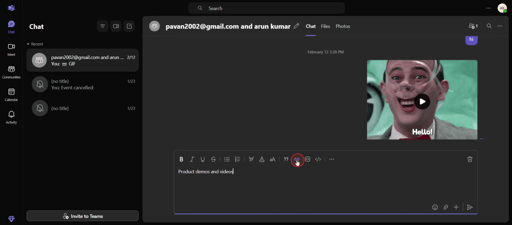The width and height of the screenshot is (512, 225).
Task: Open more formatting options with ellipsis
Action: [x=331, y=159]
